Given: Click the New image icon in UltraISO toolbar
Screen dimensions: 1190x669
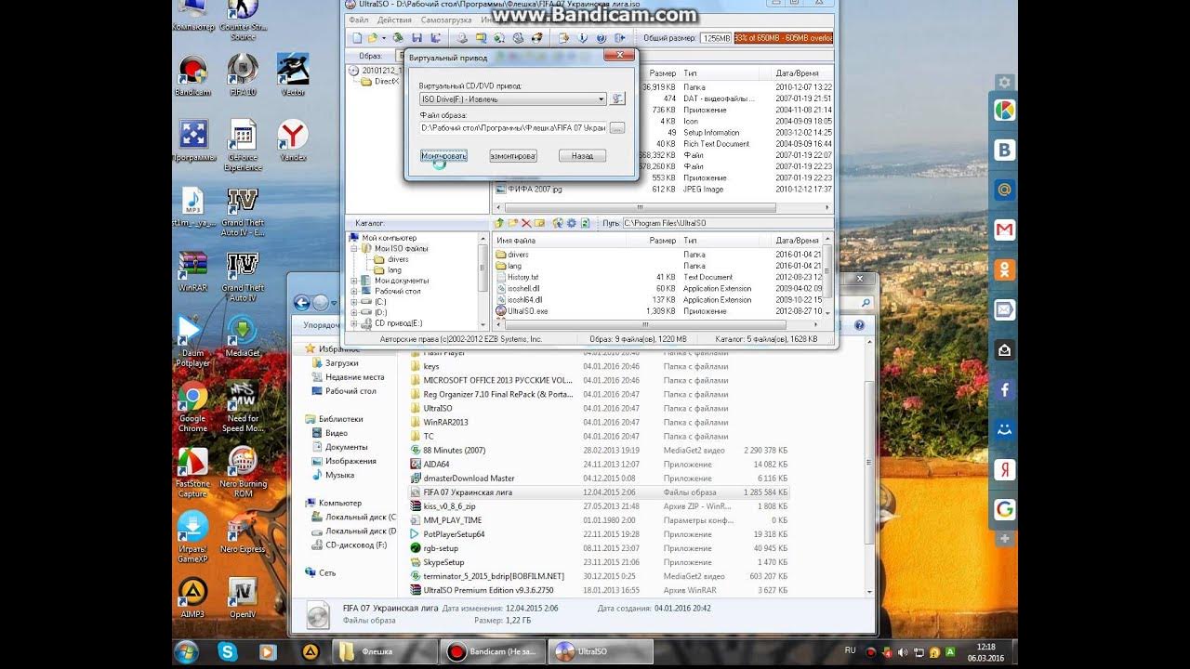Looking at the screenshot, I should (x=355, y=38).
